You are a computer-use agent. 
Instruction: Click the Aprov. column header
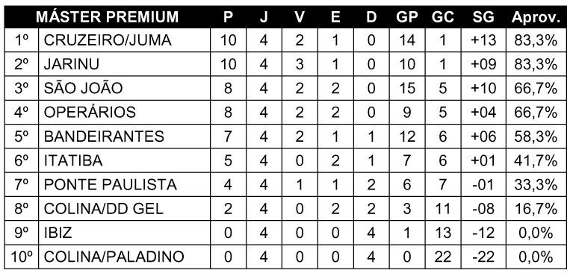click(x=536, y=17)
